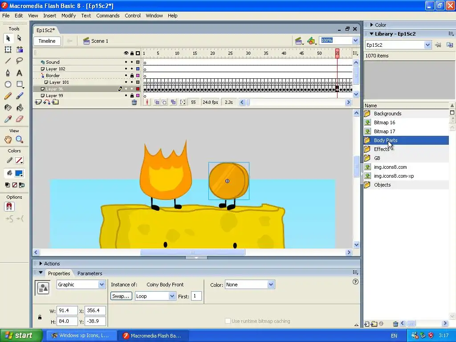Toggle Snap to Objects magnet option
The height and width of the screenshot is (342, 456).
(x=9, y=207)
